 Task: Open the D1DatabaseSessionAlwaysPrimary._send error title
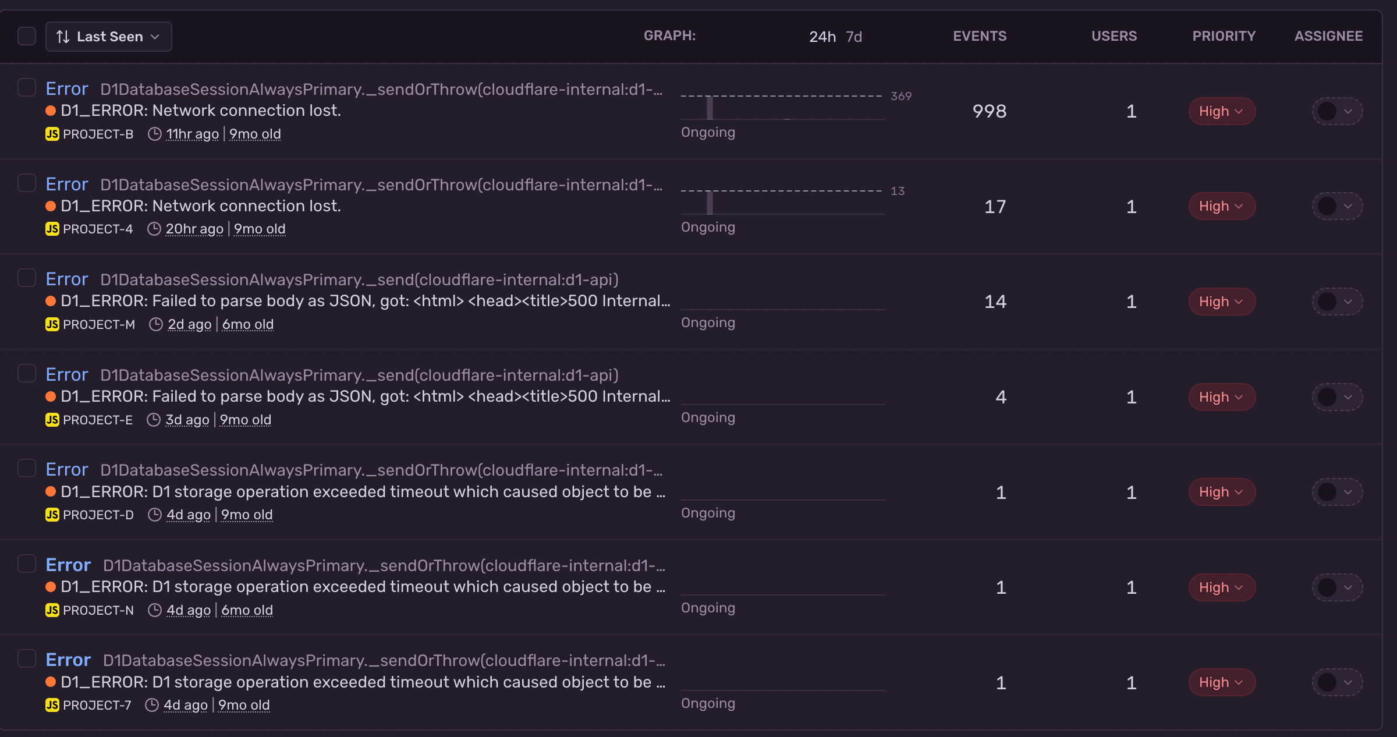click(x=360, y=279)
